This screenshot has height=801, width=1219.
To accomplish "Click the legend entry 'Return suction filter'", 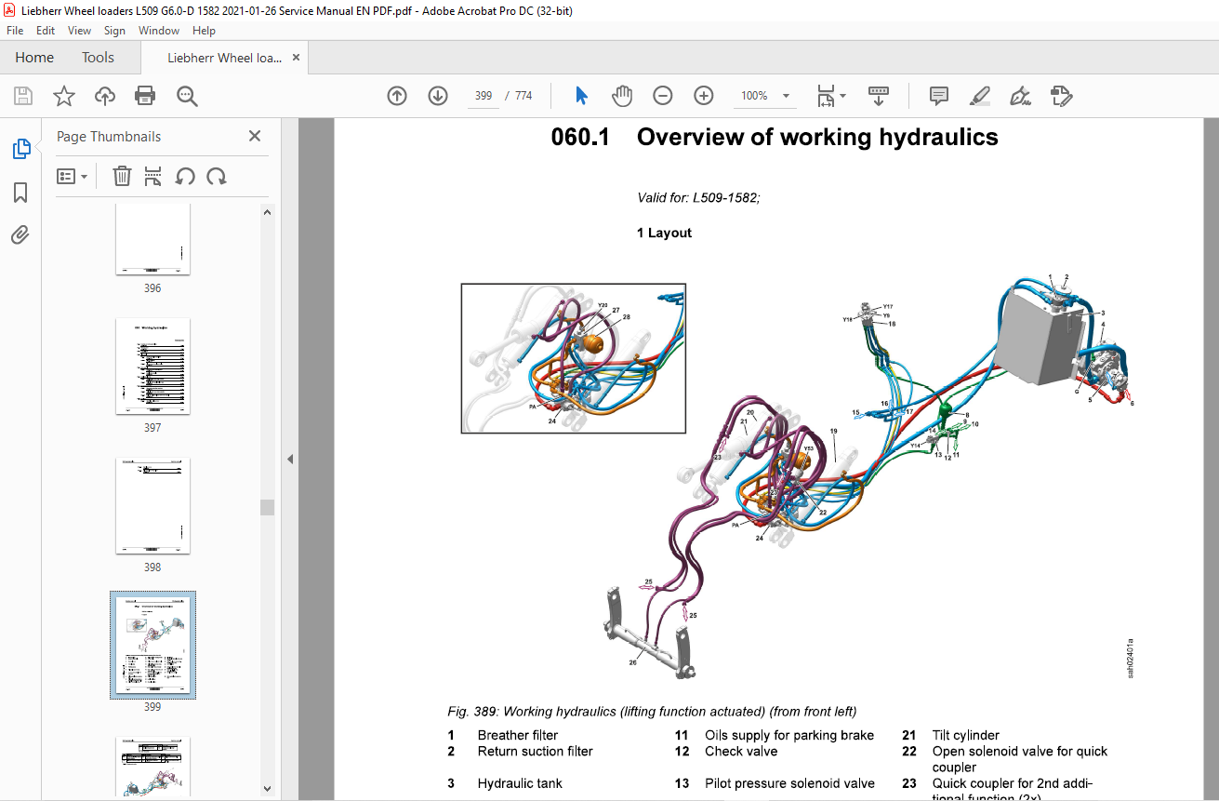I will 536,751.
